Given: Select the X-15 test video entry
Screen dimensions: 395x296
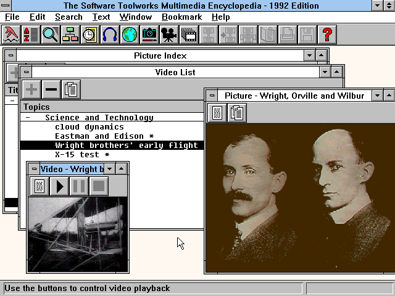Looking at the screenshot, I should (82, 155).
